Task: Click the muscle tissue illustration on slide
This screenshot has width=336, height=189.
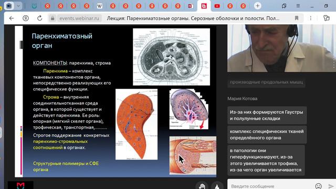Action: 193,155
